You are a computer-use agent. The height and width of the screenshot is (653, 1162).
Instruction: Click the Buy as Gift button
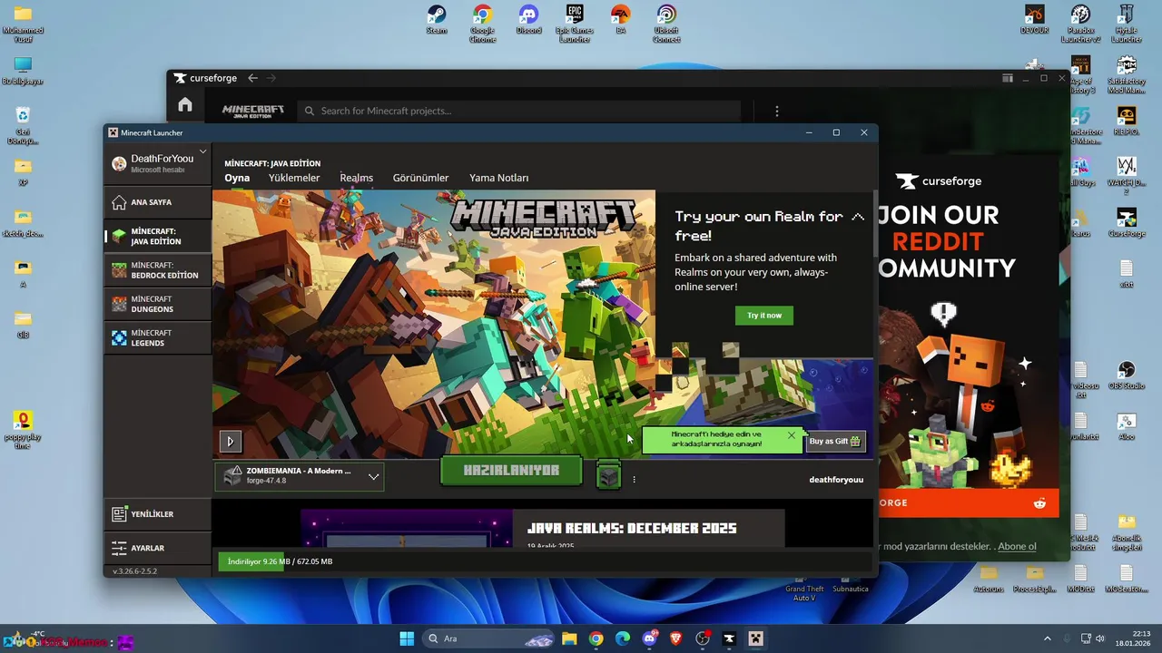[835, 442]
